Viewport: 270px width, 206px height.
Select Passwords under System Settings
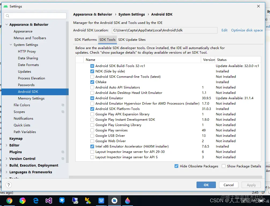coord(26,85)
